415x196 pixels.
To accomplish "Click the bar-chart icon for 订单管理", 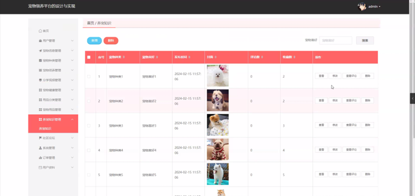I will pos(40,158).
